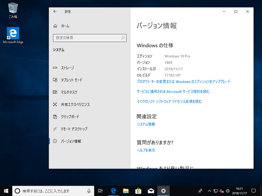Click the バージョン情報 page heading
Screen dimensions: 262x196
pyautogui.click(x=157, y=26)
